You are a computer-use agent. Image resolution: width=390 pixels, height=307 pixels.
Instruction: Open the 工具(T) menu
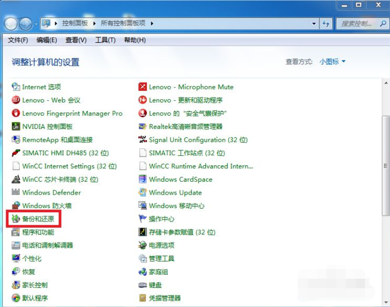tap(106, 40)
